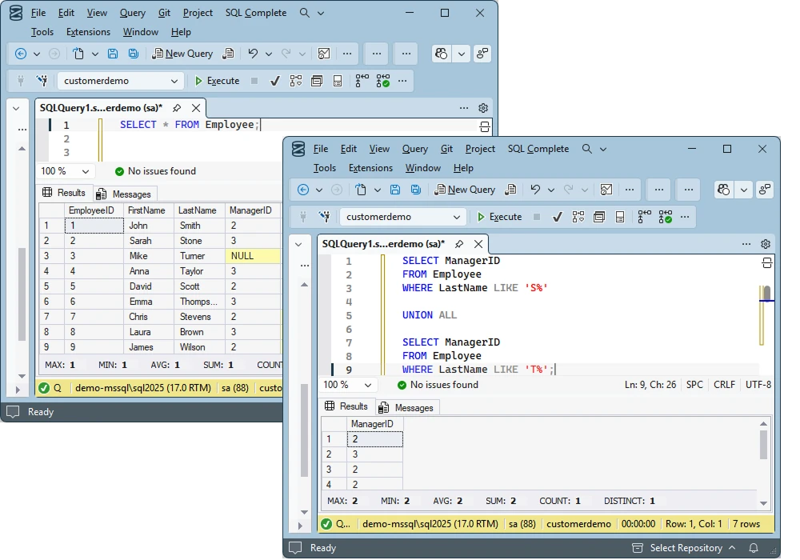Click CRLF line ending indicator

[x=724, y=385]
